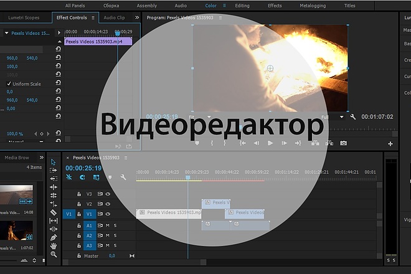Switch to the Editing workspace

(242, 6)
